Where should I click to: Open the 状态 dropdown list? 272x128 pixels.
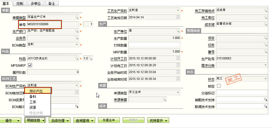click(x=265, y=79)
